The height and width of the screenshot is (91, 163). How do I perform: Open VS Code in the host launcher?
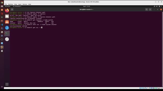(2, 25)
